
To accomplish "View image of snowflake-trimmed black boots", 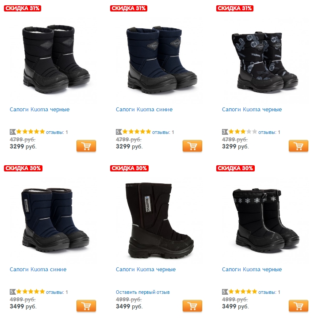I will coord(266,220).
